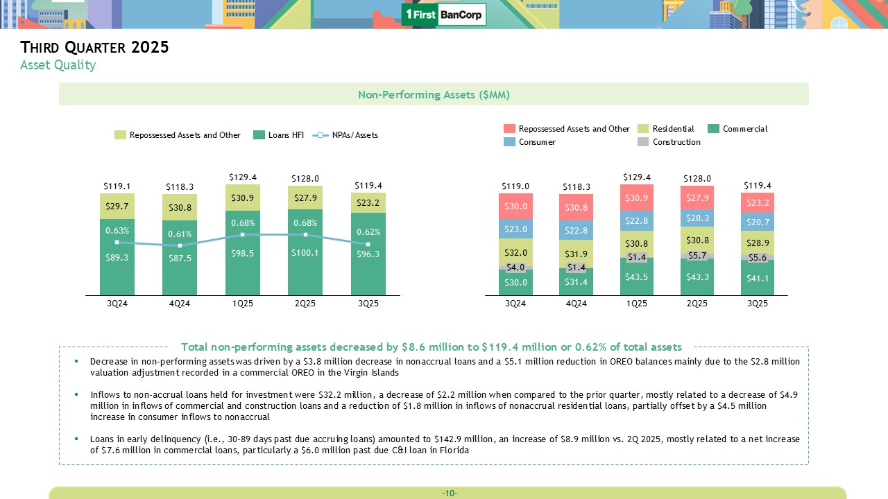Click the page number -10- in the footer

point(449,493)
